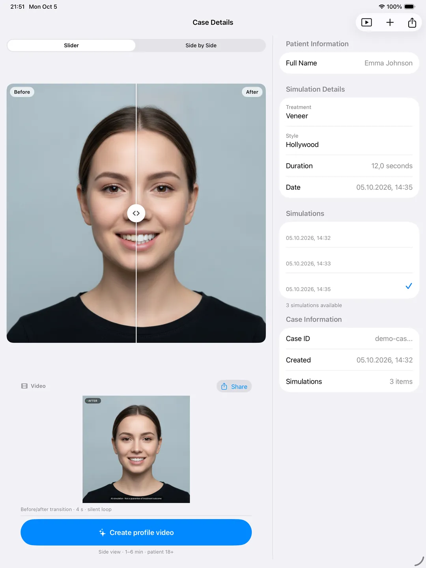
Task: Tap the Case Information header
Action: pyautogui.click(x=314, y=319)
